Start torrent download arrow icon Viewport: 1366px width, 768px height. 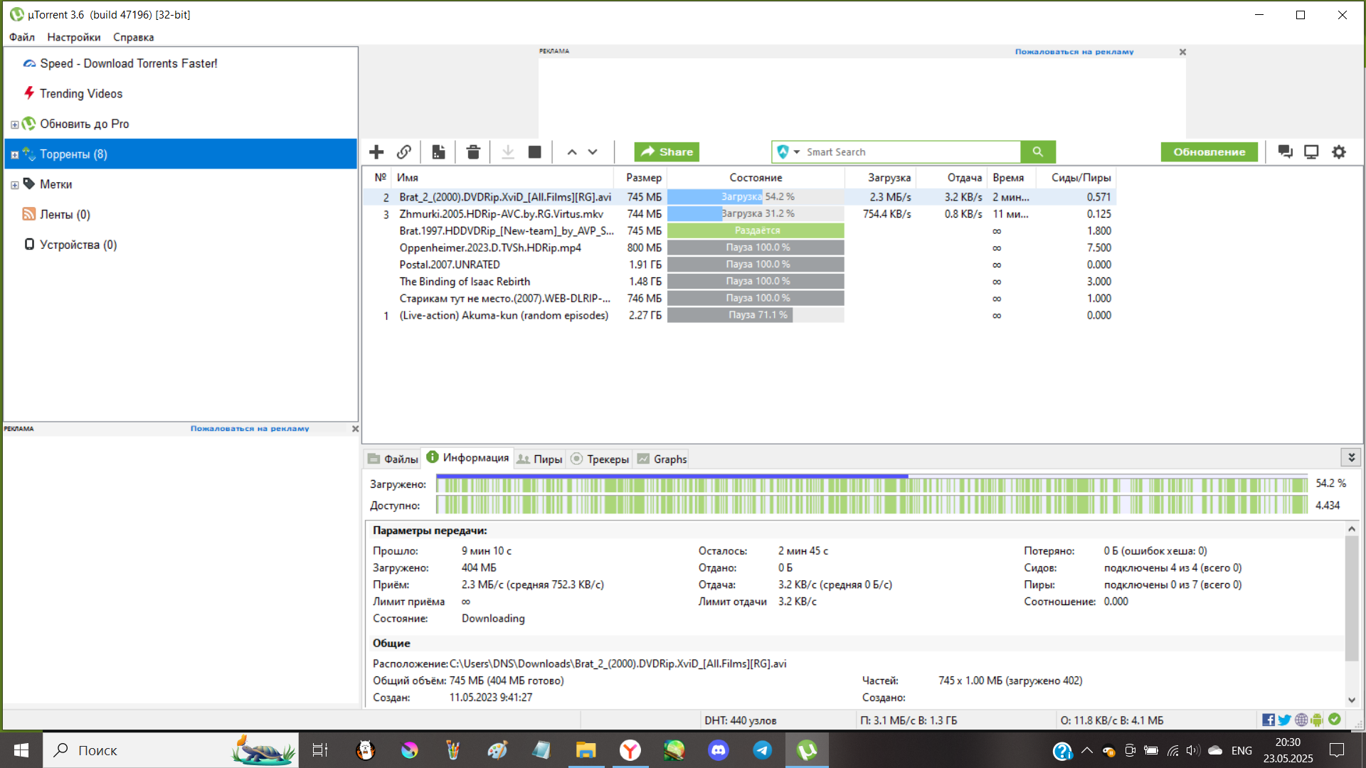508,151
